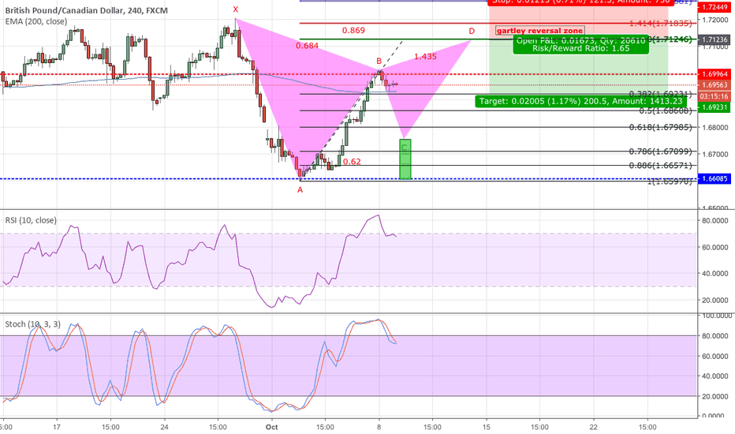The height and width of the screenshot is (434, 735).
Task: Click the 8 date label on time axis
Action: click(x=379, y=427)
